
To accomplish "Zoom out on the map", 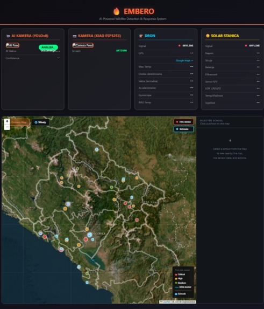I will (7, 127).
